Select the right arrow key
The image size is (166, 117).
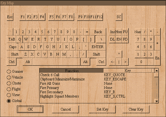click(x=125, y=62)
